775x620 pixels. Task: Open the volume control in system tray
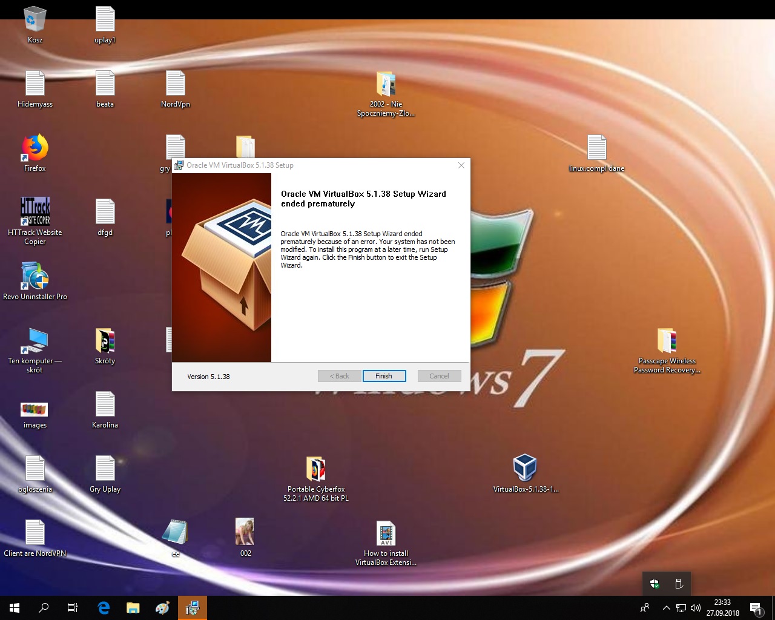click(696, 608)
